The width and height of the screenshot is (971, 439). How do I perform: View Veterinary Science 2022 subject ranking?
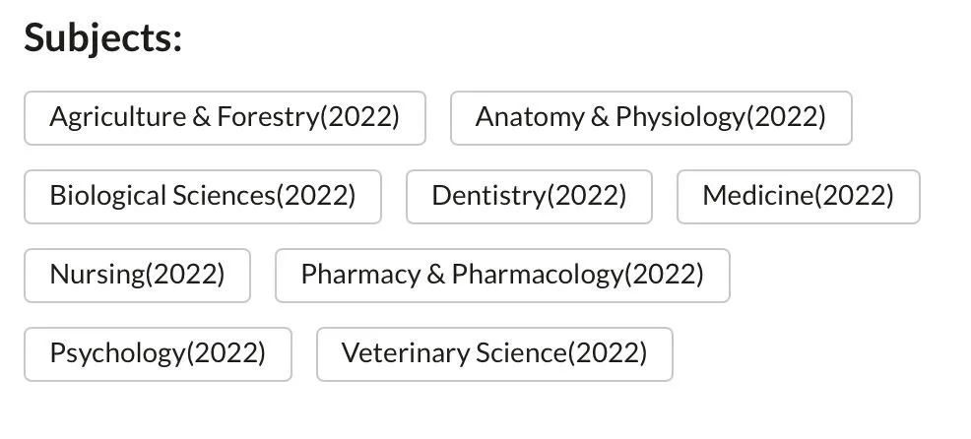coord(494,354)
